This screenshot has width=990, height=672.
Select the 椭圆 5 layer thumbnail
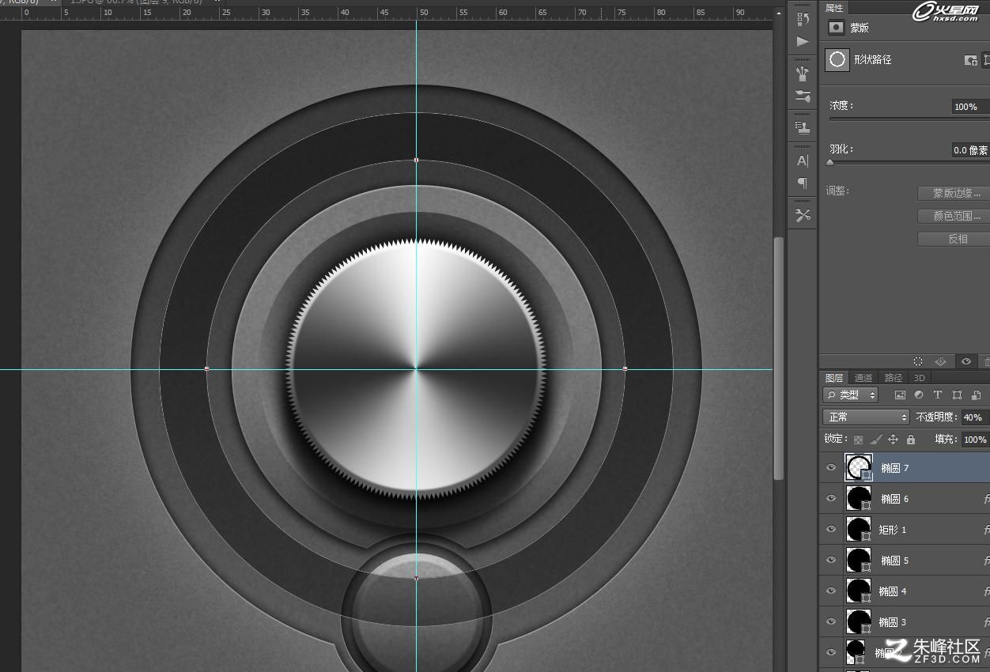click(859, 561)
